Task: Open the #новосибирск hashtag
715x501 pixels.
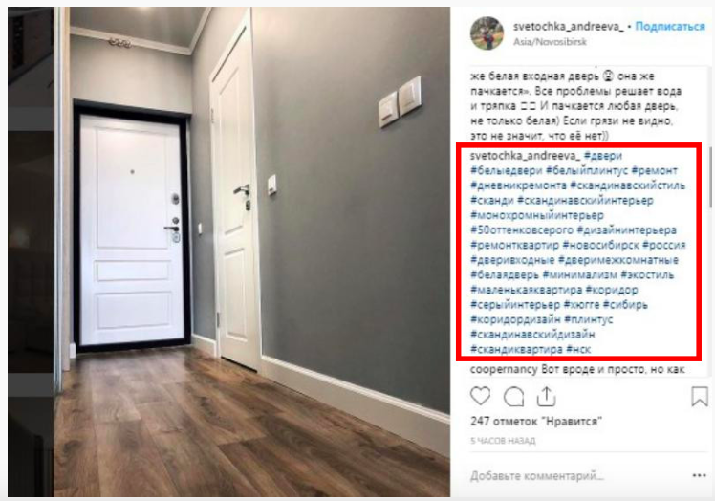Action: coord(601,245)
